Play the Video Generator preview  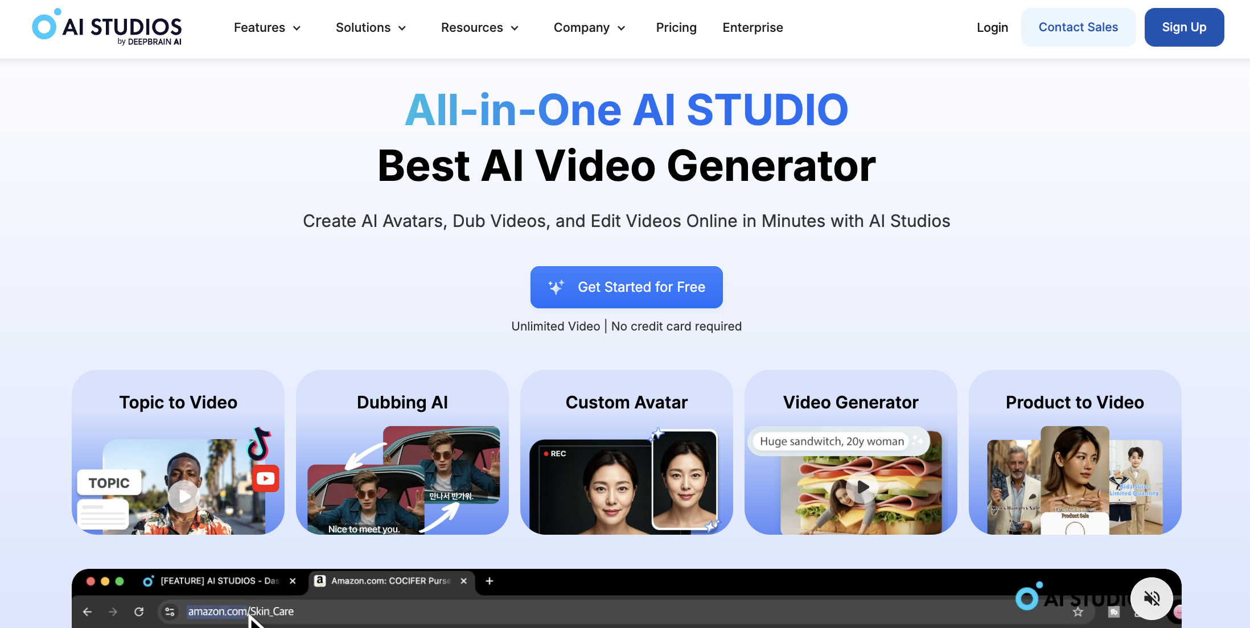click(861, 487)
